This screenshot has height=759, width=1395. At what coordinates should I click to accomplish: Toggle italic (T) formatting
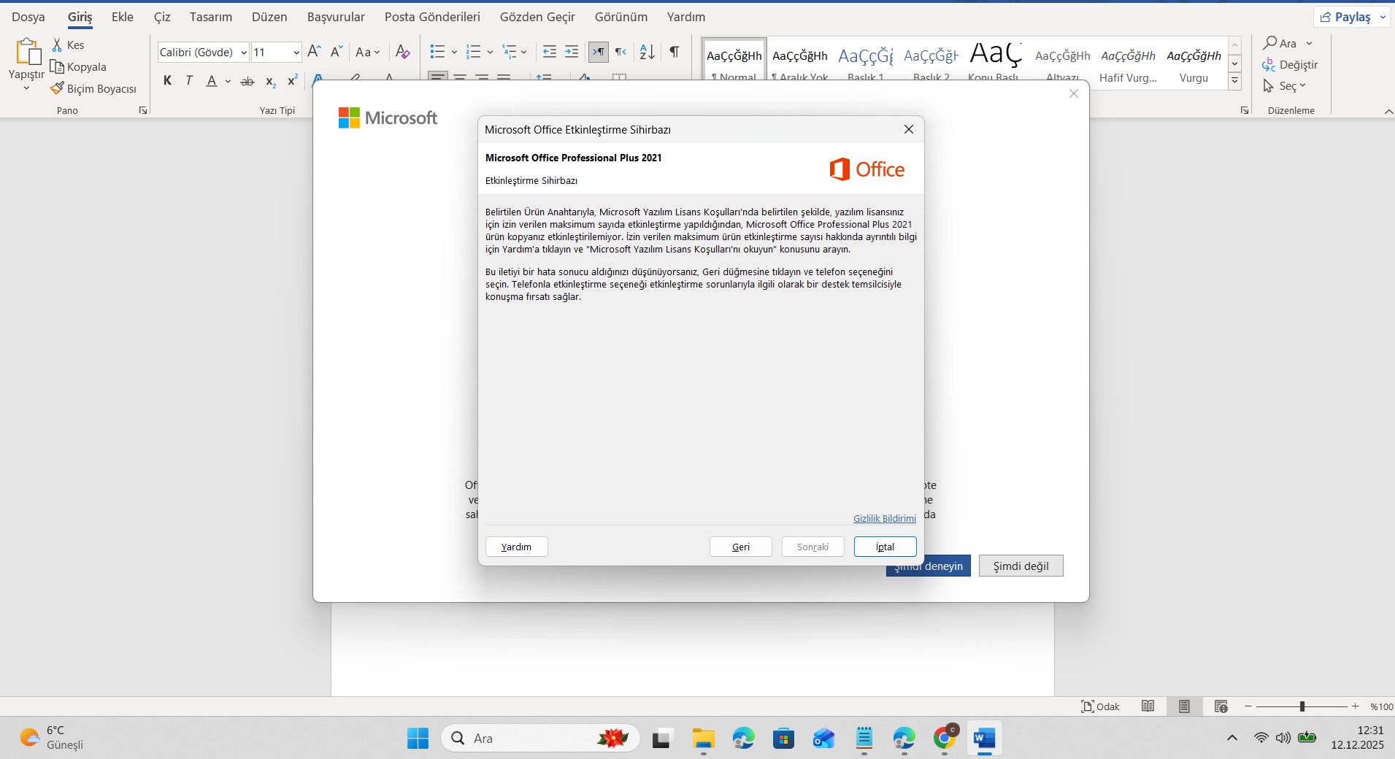click(x=189, y=81)
